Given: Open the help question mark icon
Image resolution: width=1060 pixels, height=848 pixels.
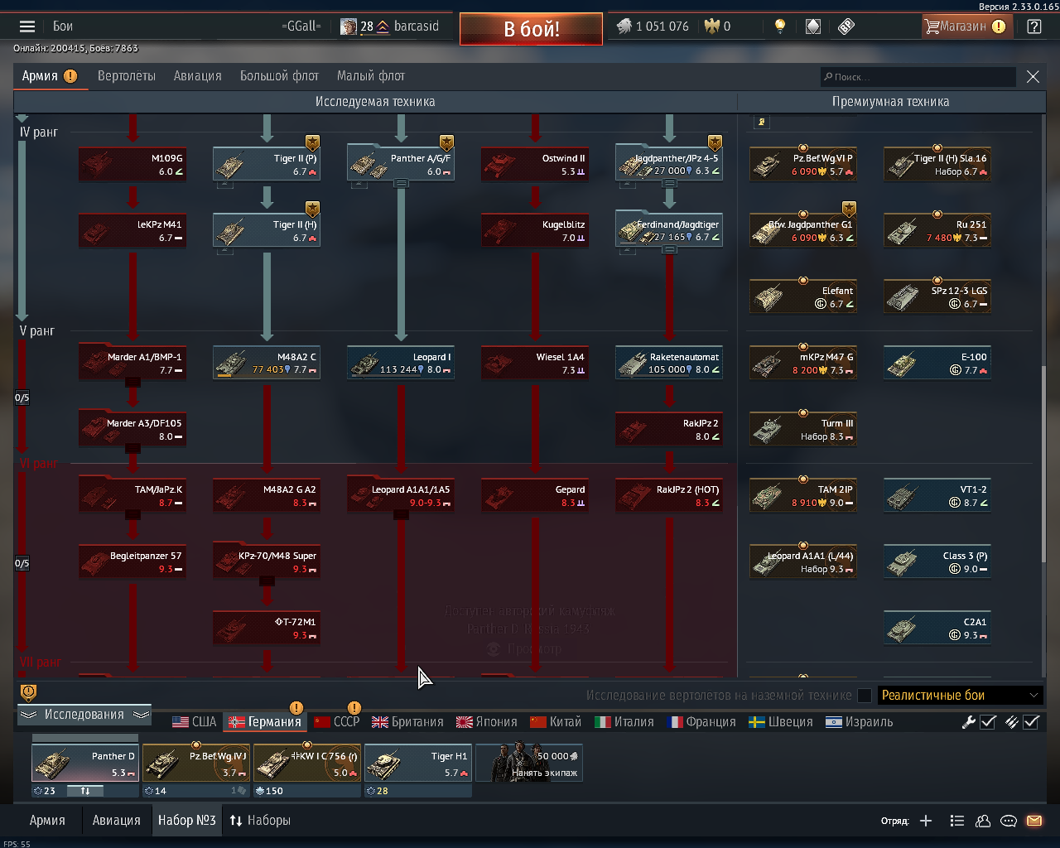Looking at the screenshot, I should [x=1034, y=26].
